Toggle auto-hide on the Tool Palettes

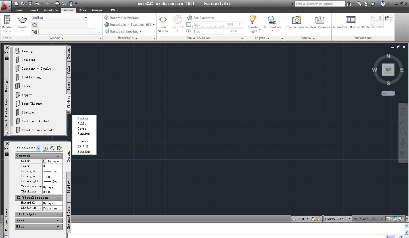point(6,53)
